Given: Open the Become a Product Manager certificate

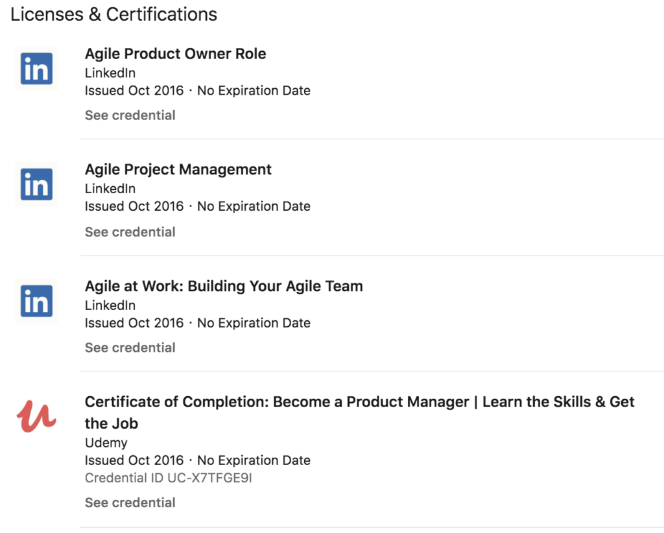Looking at the screenshot, I should (x=359, y=402).
